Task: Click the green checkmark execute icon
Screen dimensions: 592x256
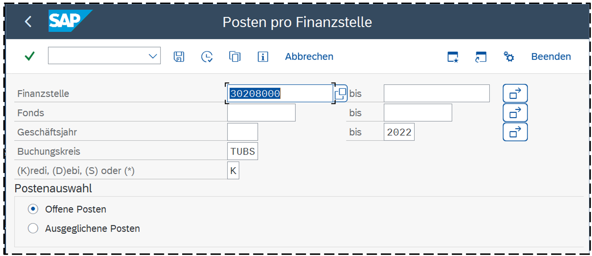Action: tap(30, 56)
